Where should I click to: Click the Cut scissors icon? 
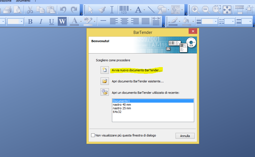30,10
